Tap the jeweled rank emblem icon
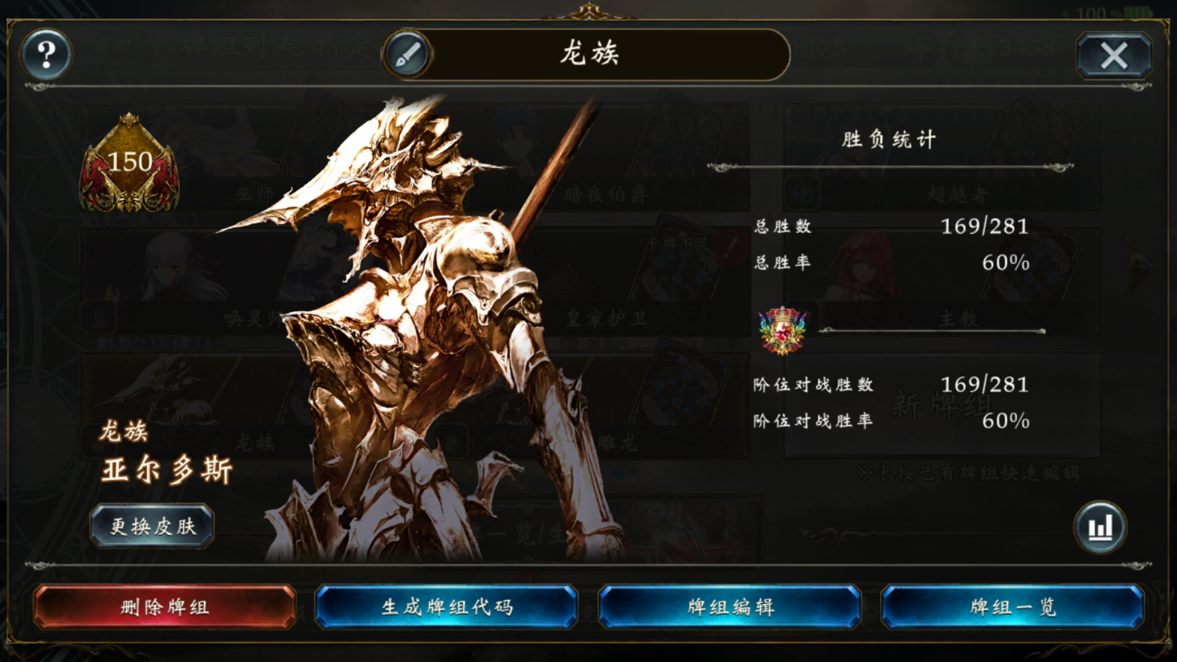 point(783,330)
